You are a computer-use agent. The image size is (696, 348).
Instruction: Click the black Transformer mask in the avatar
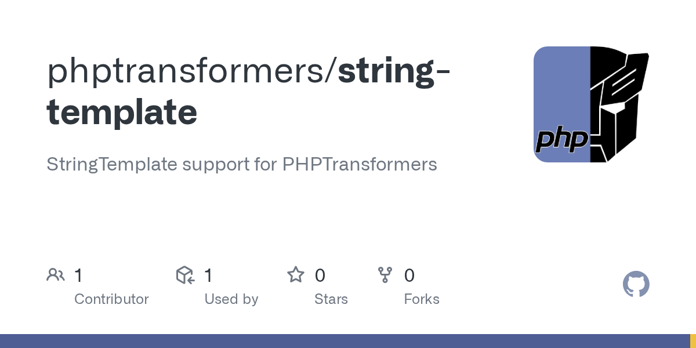click(x=618, y=104)
